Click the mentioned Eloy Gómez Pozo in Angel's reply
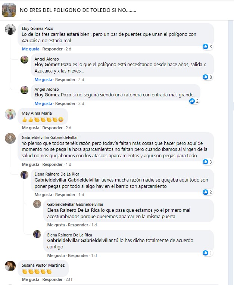The image size is (234, 285). click(x=53, y=65)
